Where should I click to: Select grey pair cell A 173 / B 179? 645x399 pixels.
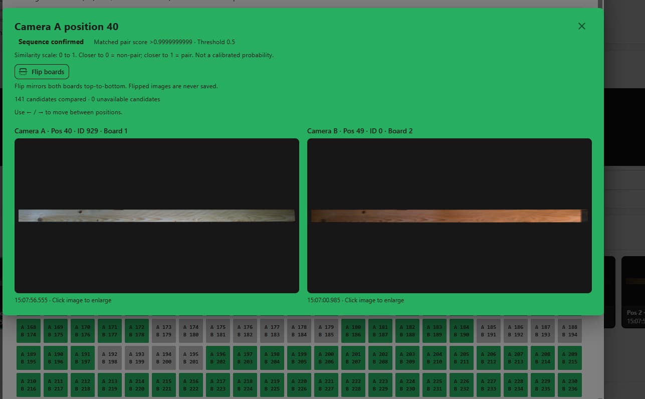tap(164, 331)
